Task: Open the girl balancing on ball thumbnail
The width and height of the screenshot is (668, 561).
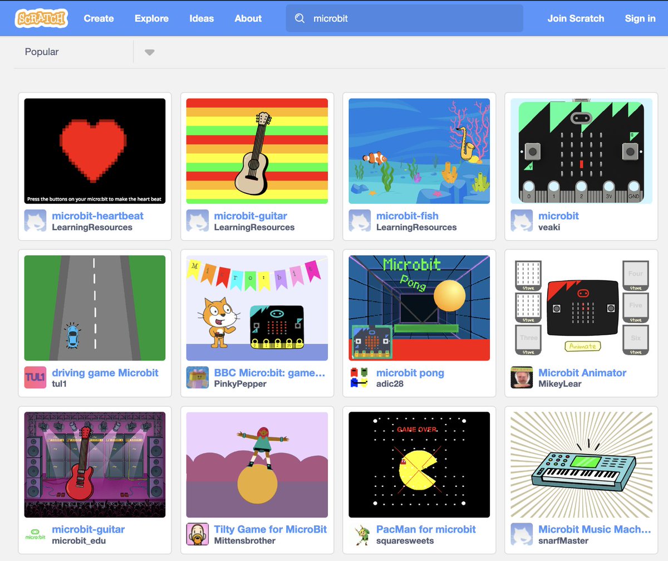Action: [257, 465]
